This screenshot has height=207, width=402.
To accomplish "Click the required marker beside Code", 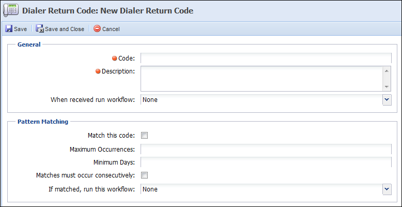I will point(115,58).
